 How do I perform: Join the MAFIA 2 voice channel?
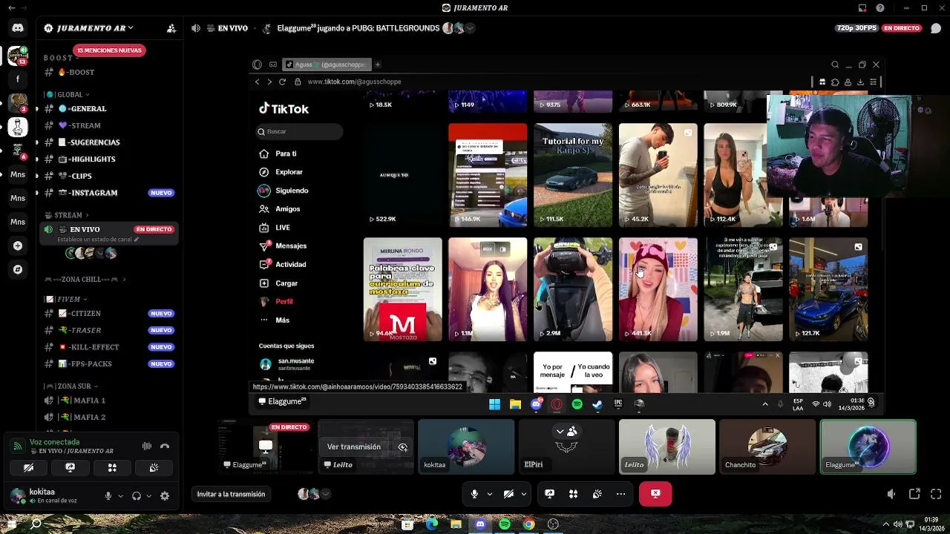click(109, 417)
